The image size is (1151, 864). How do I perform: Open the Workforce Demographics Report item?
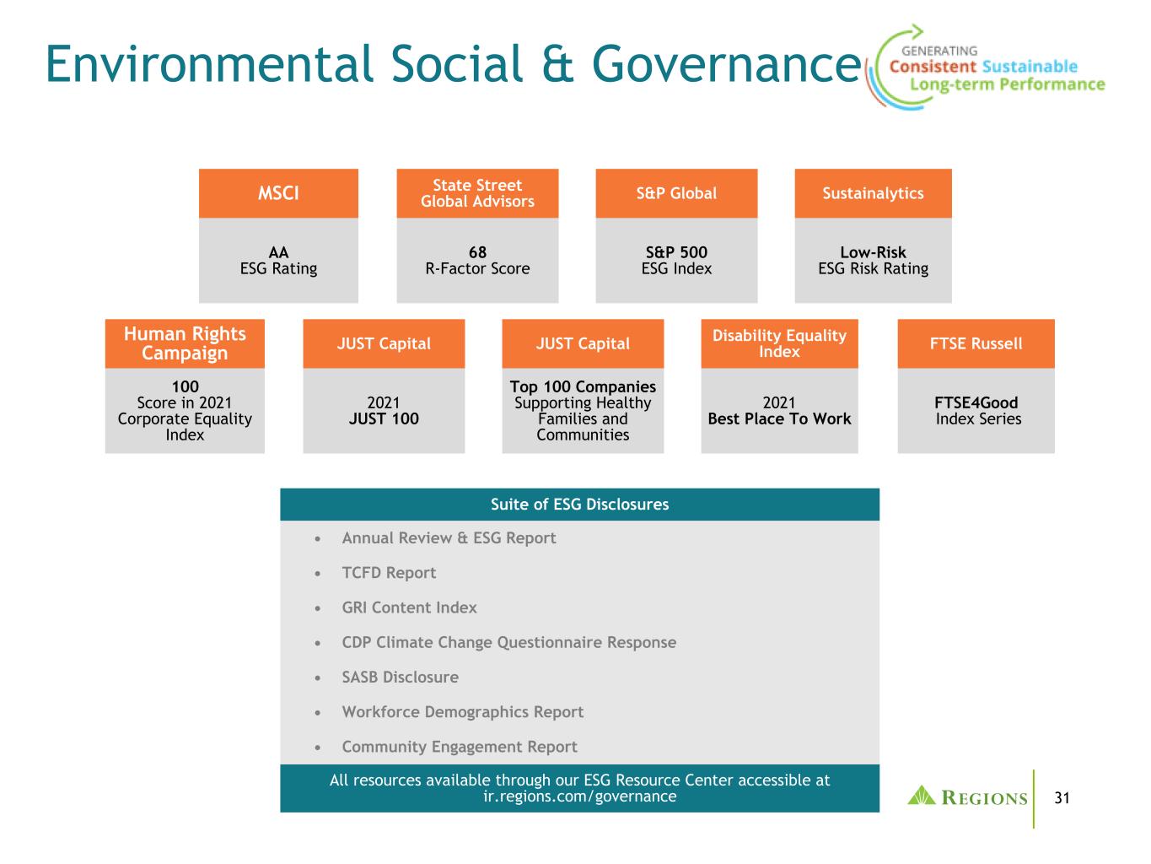pyautogui.click(x=462, y=712)
